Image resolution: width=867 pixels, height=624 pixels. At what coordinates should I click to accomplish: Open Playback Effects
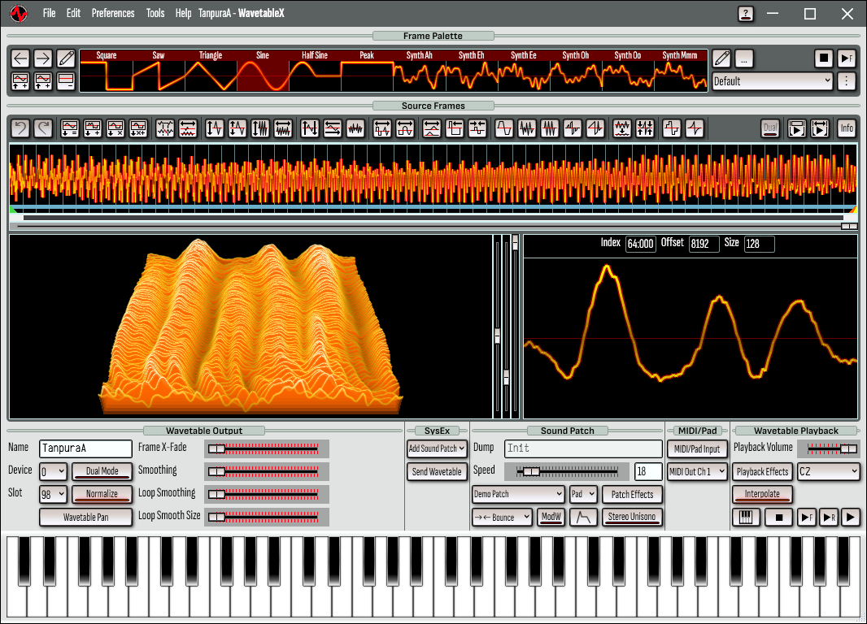tap(763, 471)
